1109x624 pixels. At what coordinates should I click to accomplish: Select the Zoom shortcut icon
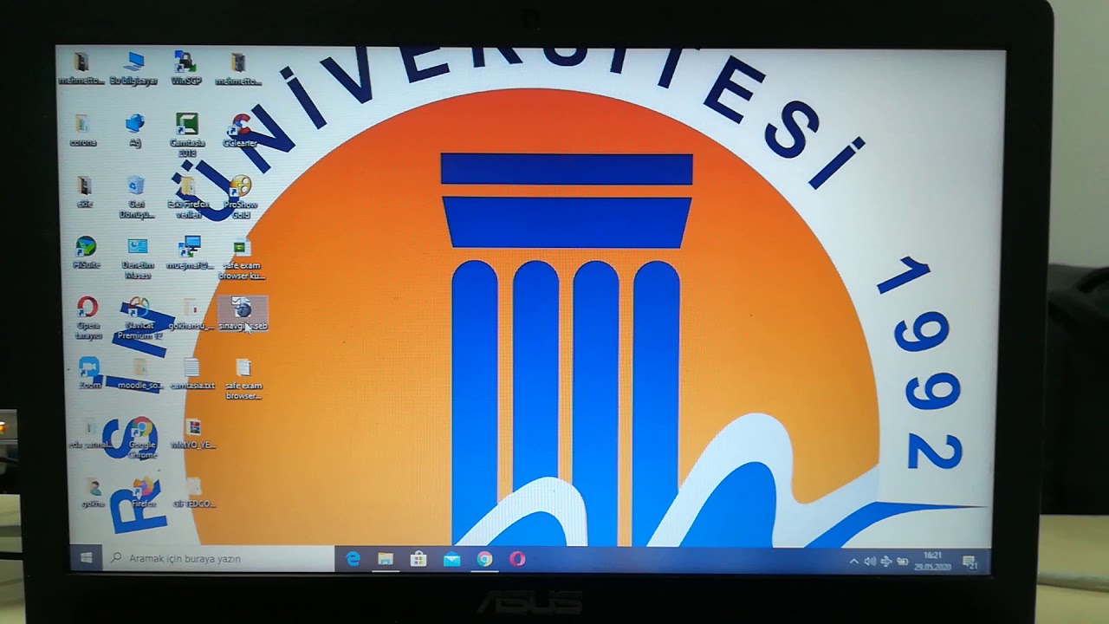click(89, 374)
